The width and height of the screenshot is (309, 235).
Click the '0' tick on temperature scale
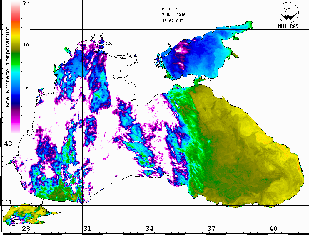28,132
